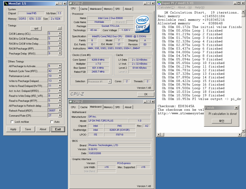246x189 pixels.
Task: Close the Finish dialog with X
Action: pos(236,108)
